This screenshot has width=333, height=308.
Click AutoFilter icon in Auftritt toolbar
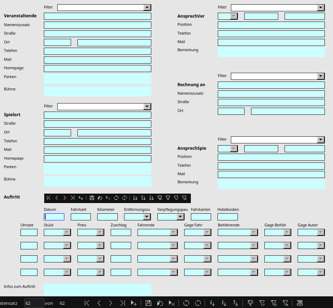coord(160,198)
